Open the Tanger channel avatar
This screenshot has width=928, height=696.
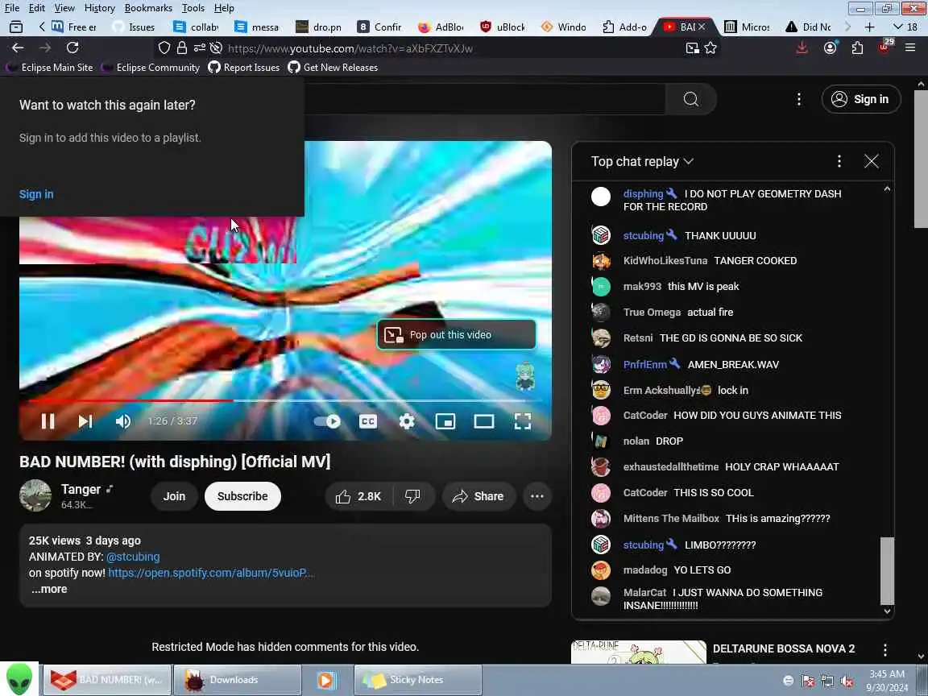coord(35,495)
